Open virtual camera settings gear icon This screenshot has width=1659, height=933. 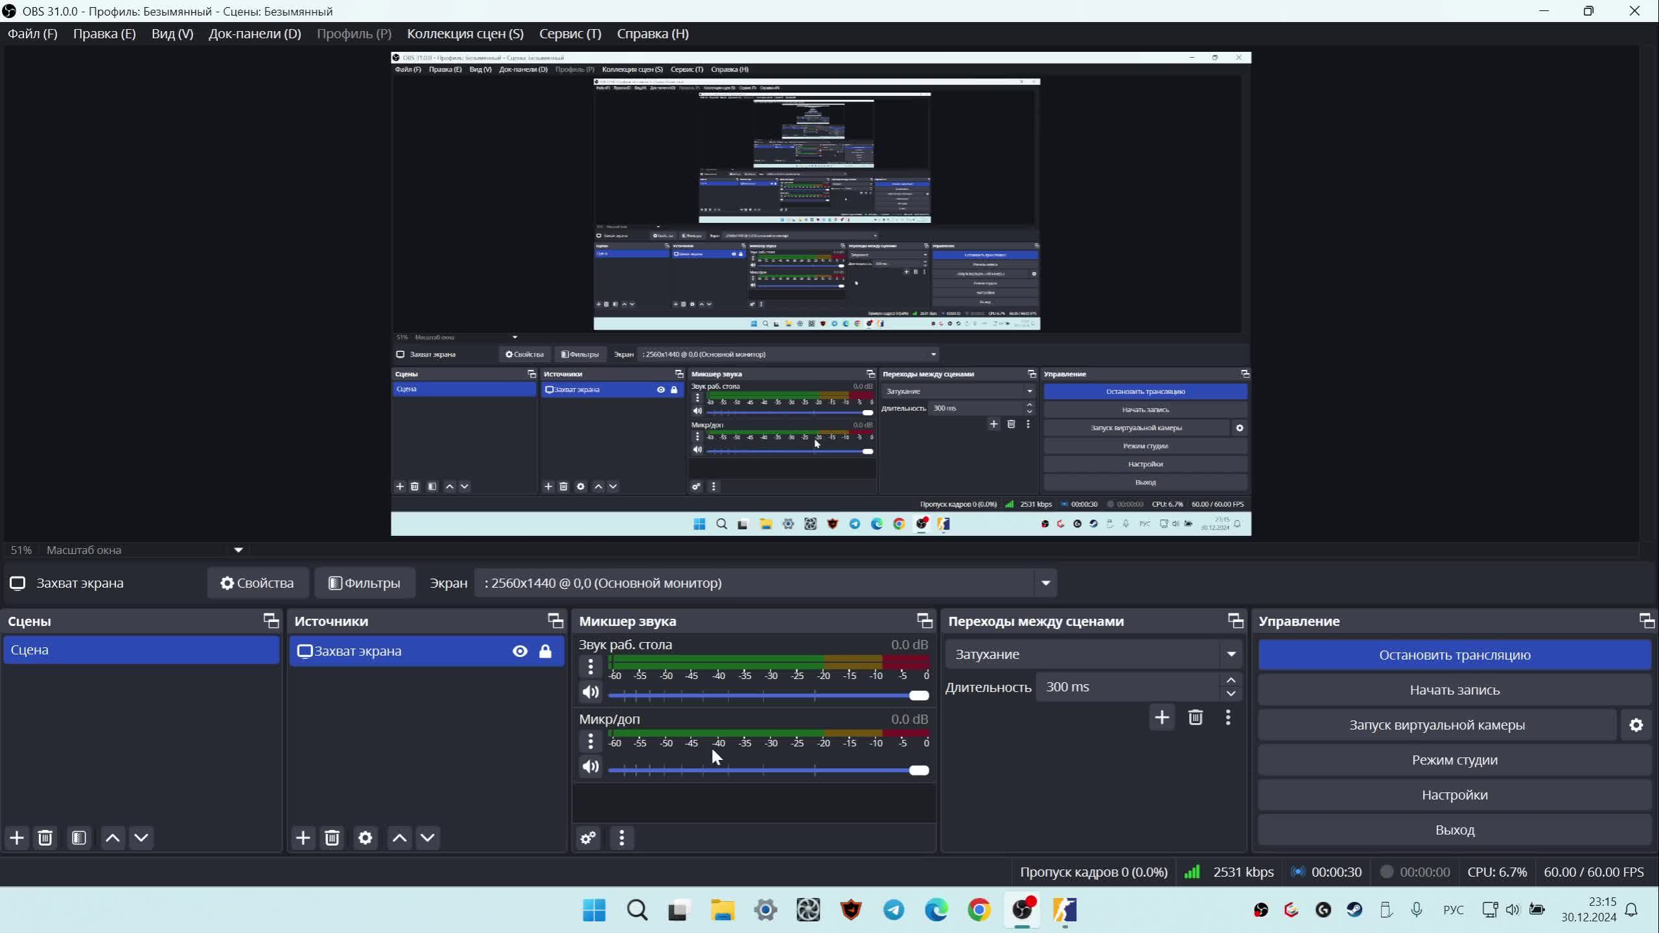tap(1636, 725)
